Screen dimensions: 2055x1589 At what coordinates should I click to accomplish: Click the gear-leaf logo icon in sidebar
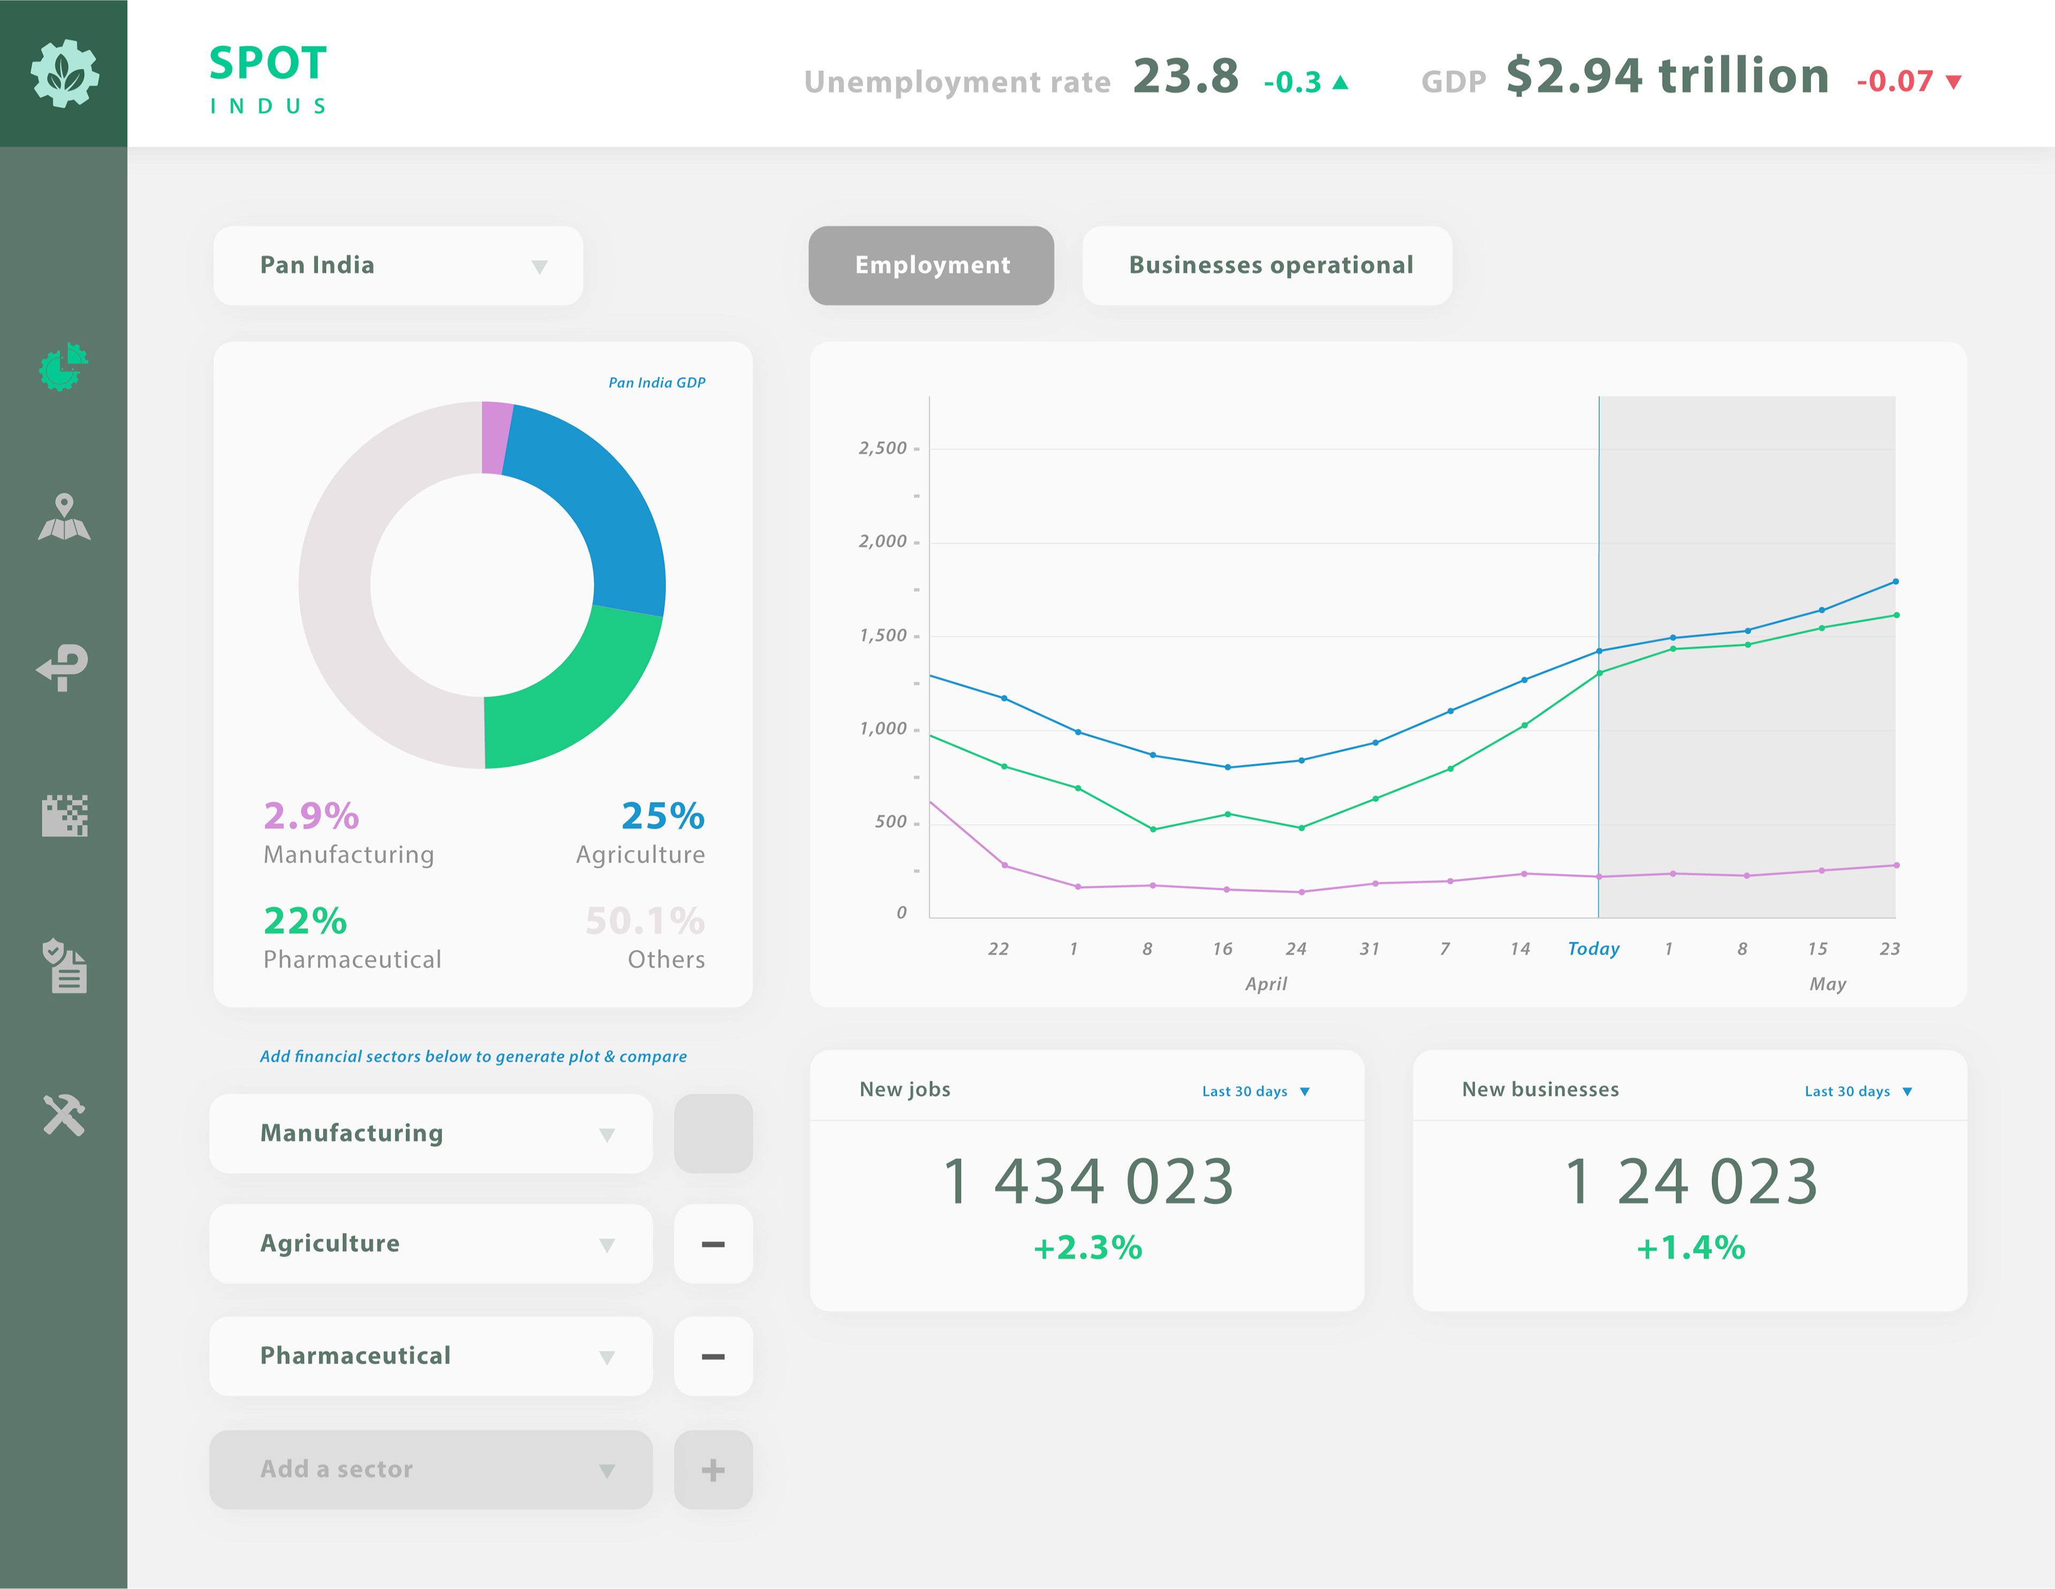tap(64, 73)
